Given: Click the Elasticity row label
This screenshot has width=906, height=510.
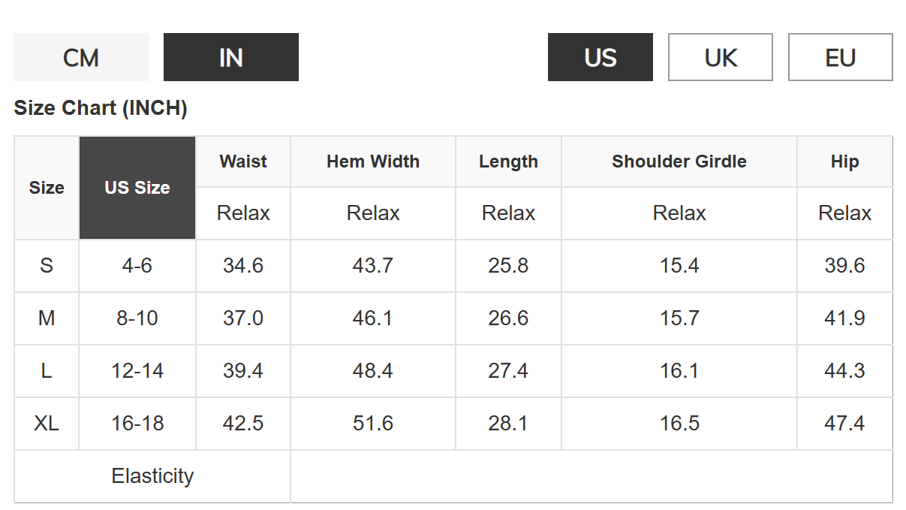Looking at the screenshot, I should pos(152,476).
